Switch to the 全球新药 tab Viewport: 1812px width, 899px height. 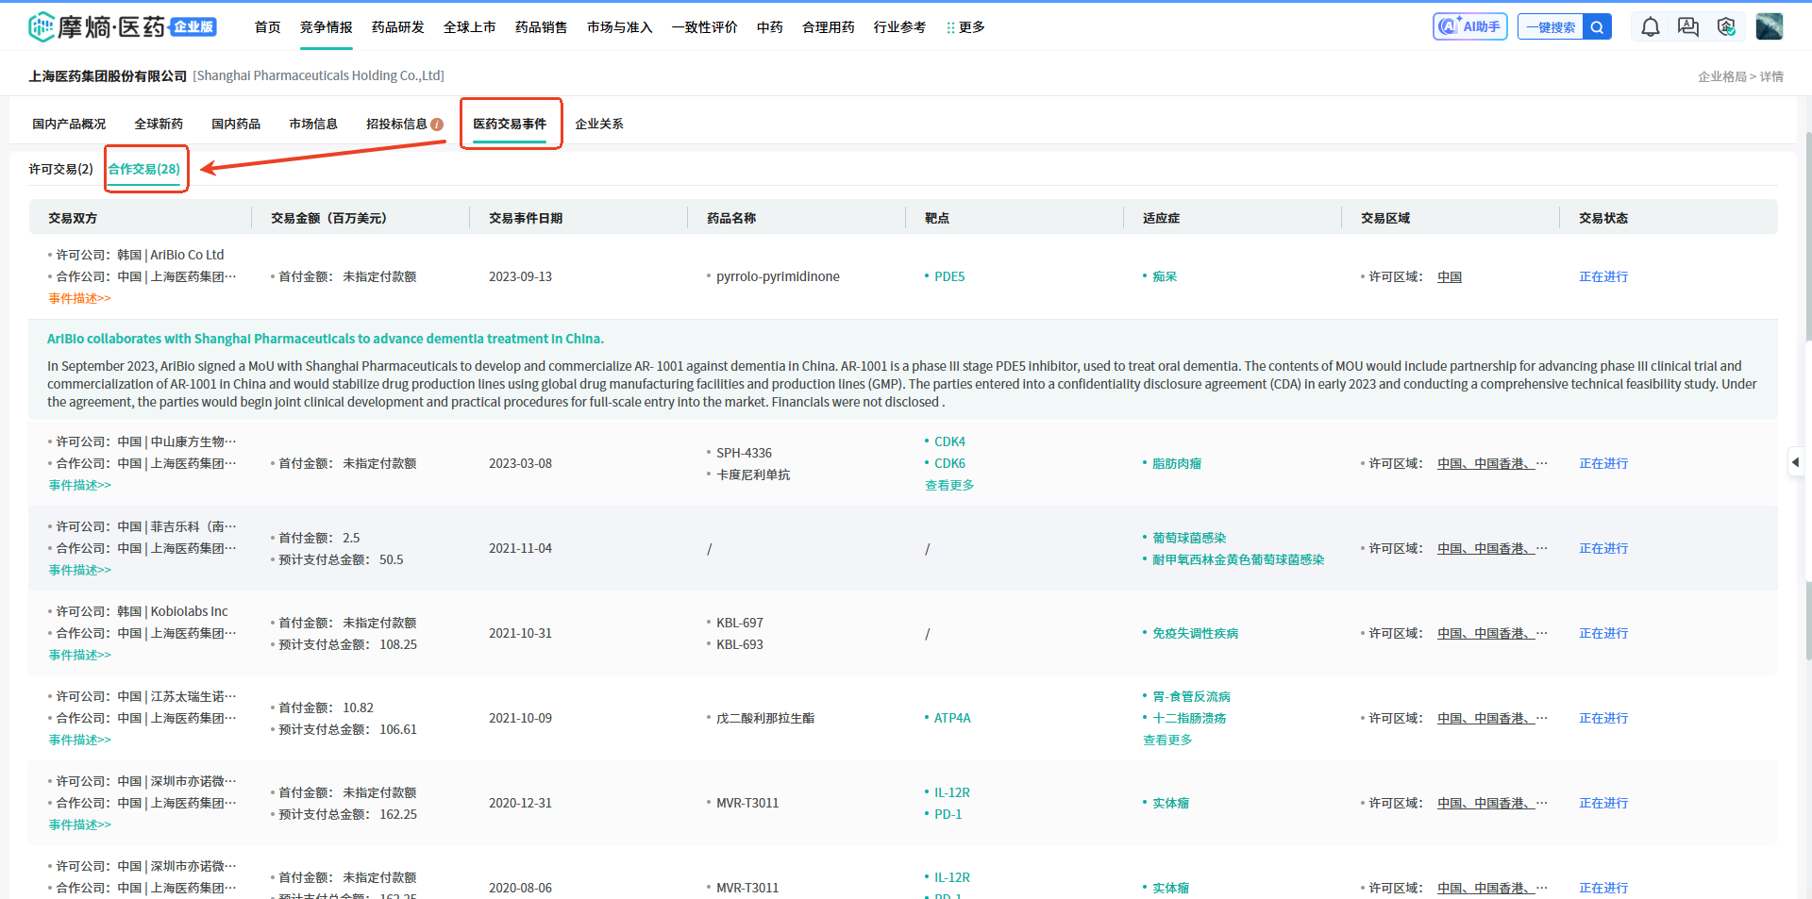point(159,124)
